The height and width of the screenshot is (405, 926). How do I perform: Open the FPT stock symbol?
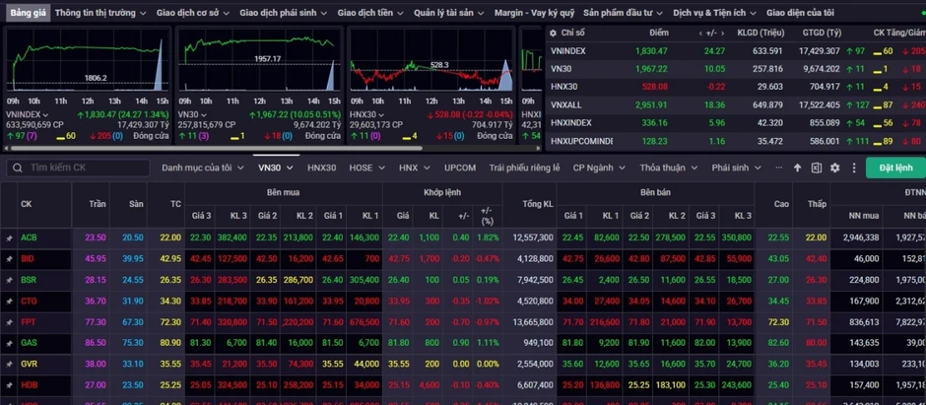[28, 322]
